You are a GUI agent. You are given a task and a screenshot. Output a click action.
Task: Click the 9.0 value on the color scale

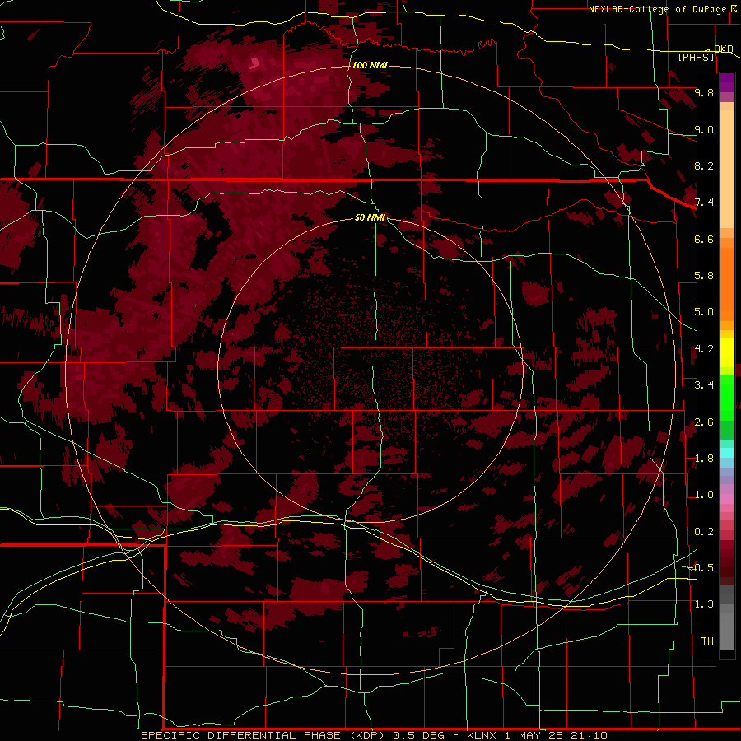point(704,129)
